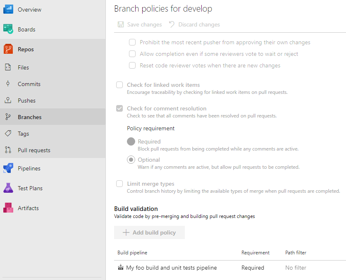Screen dimensions: 346x280
Task: Click Discard changes
Action: [x=194, y=24]
